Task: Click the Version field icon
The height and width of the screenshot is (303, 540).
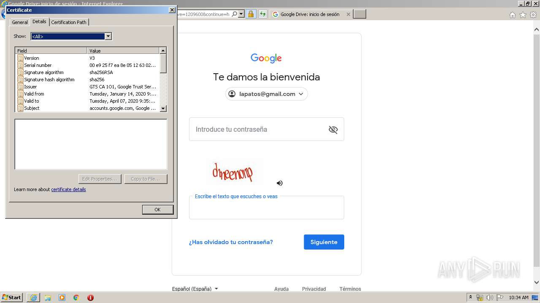Action: point(20,58)
